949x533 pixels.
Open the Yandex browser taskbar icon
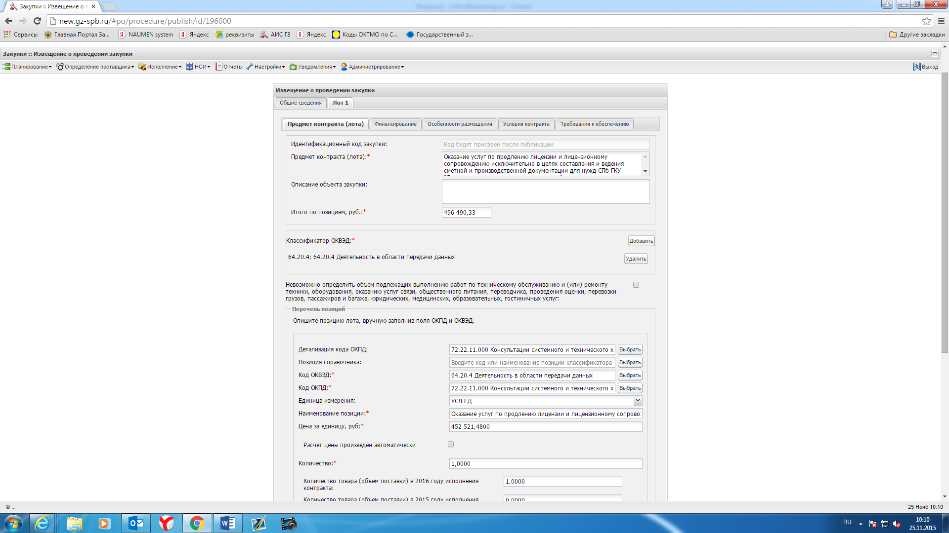[167, 523]
